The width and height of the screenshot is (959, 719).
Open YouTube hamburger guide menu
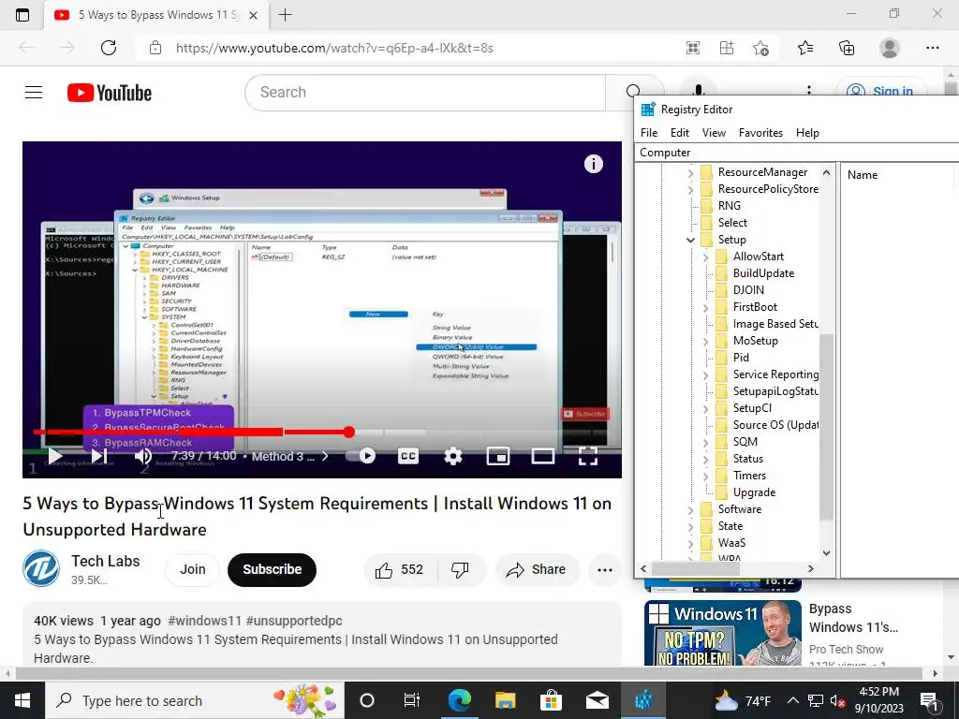[x=34, y=93]
